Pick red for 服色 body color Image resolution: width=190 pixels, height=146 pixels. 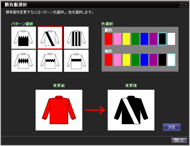[108, 39]
